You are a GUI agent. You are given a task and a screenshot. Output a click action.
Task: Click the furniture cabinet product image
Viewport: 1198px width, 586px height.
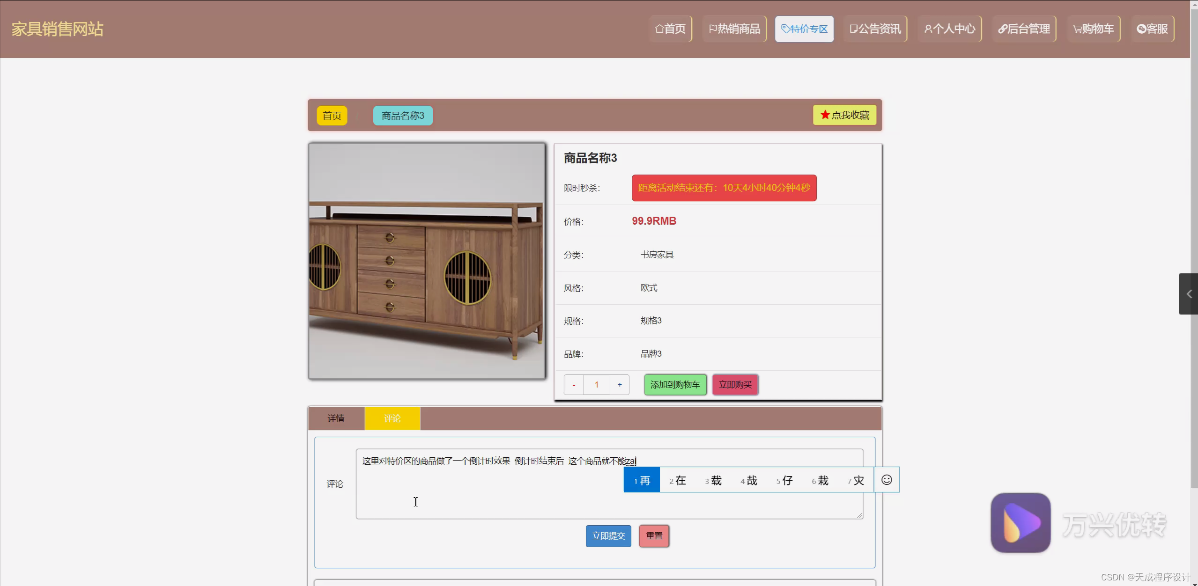click(427, 261)
